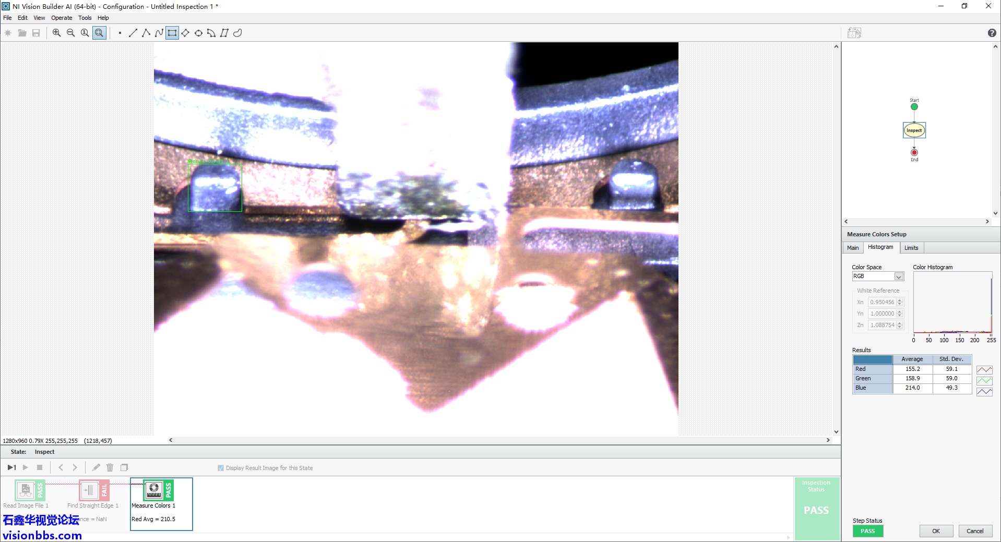Expand the state diagram panel with right chevron
Image resolution: width=1001 pixels, height=542 pixels.
coord(987,221)
